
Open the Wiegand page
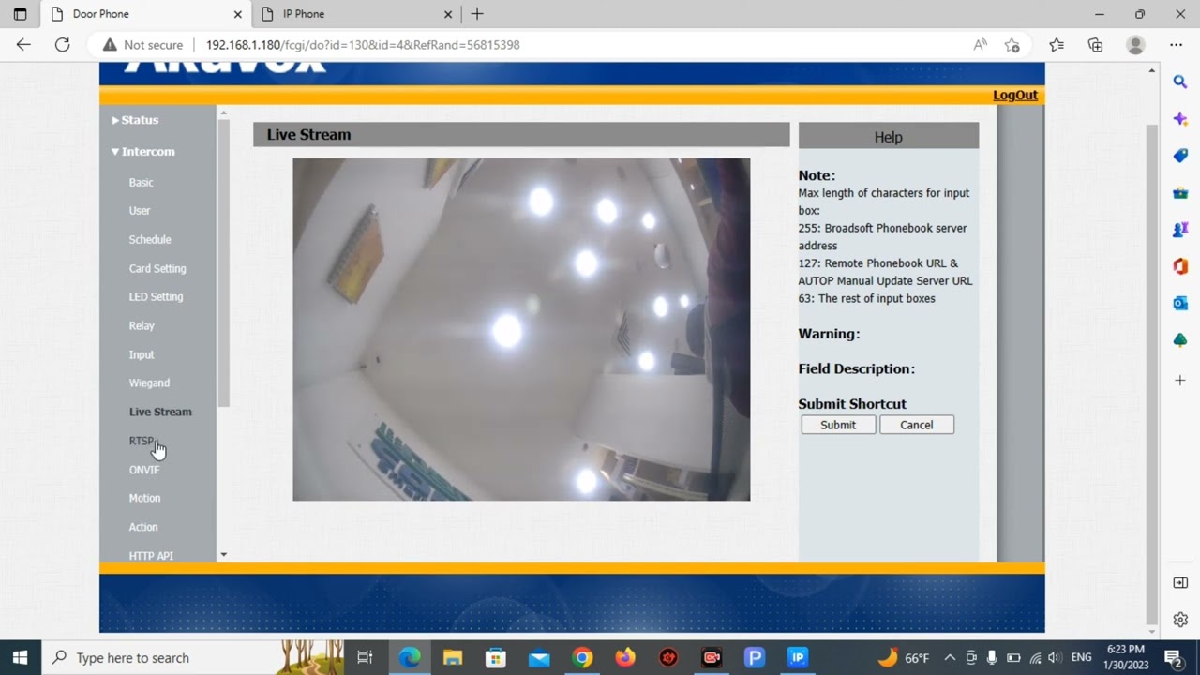(x=149, y=383)
